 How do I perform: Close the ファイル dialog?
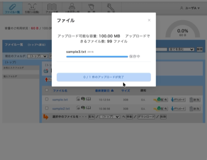pos(149,20)
